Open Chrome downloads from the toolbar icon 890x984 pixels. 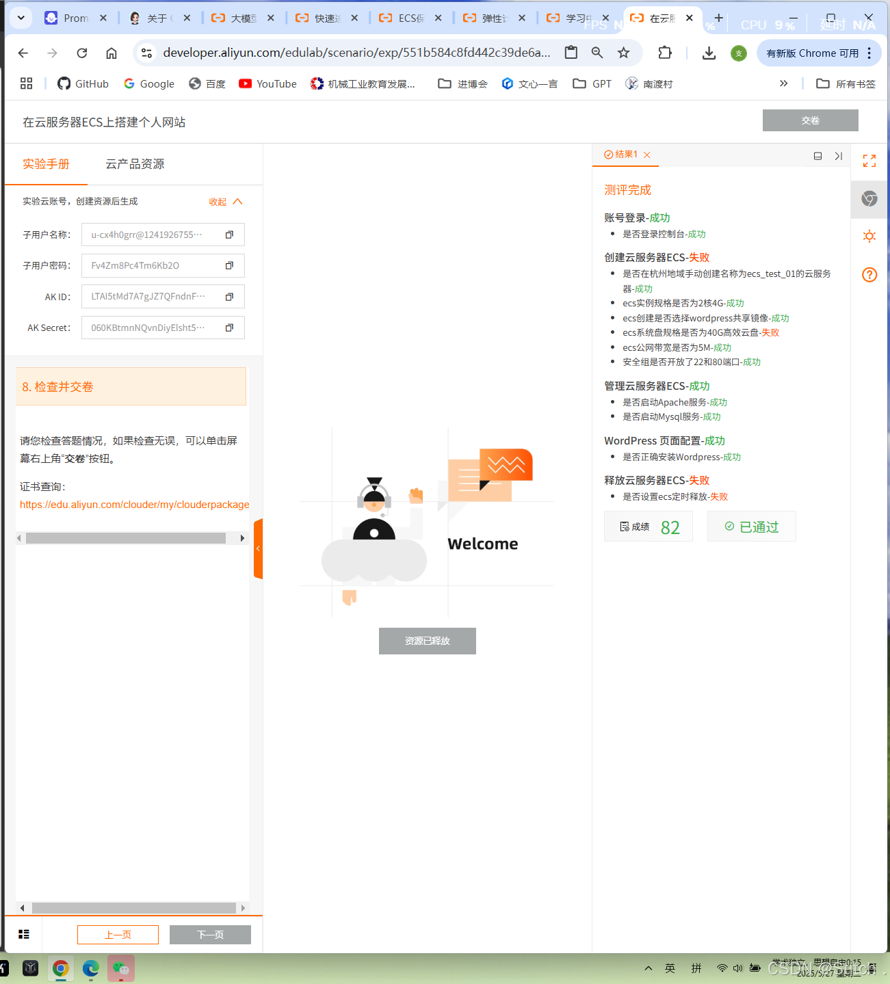(x=709, y=53)
